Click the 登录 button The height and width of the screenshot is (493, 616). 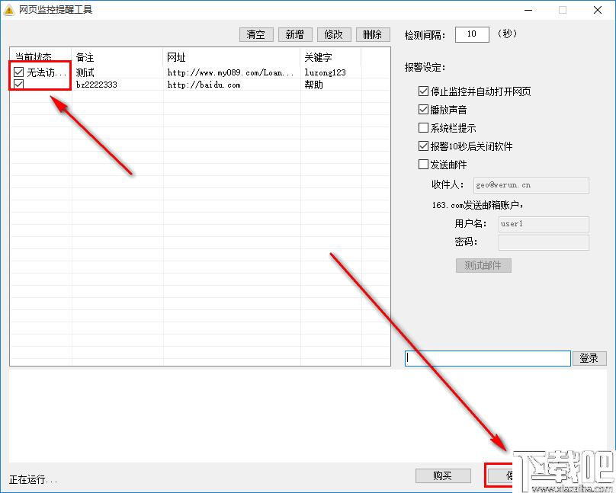point(589,358)
